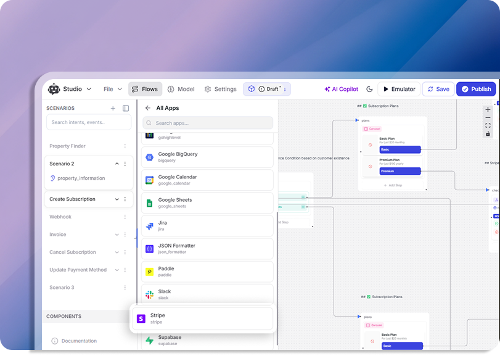This screenshot has width=500, height=355.
Task: Select the Webhook scenario
Action: [x=60, y=217]
